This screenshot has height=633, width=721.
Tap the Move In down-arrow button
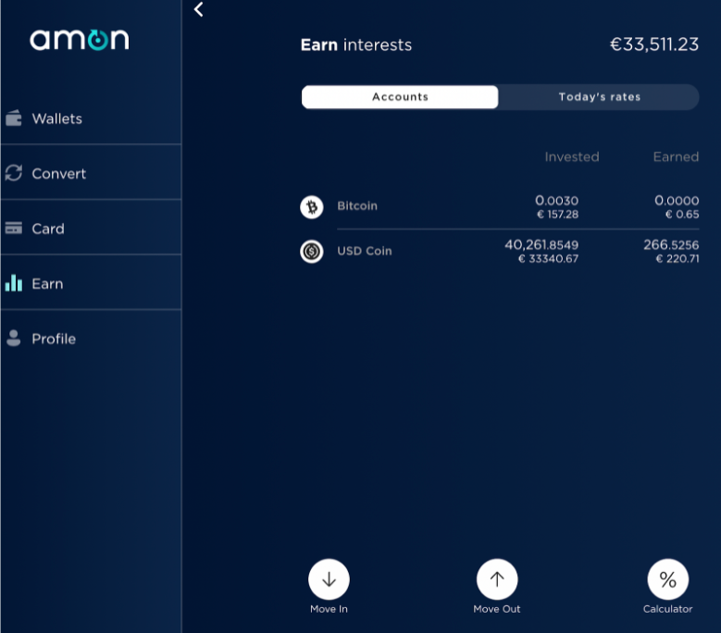tap(329, 579)
